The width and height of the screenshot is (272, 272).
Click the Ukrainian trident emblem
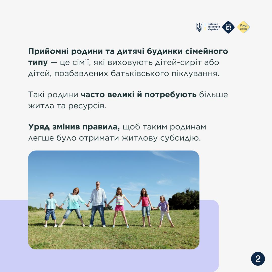(199, 27)
